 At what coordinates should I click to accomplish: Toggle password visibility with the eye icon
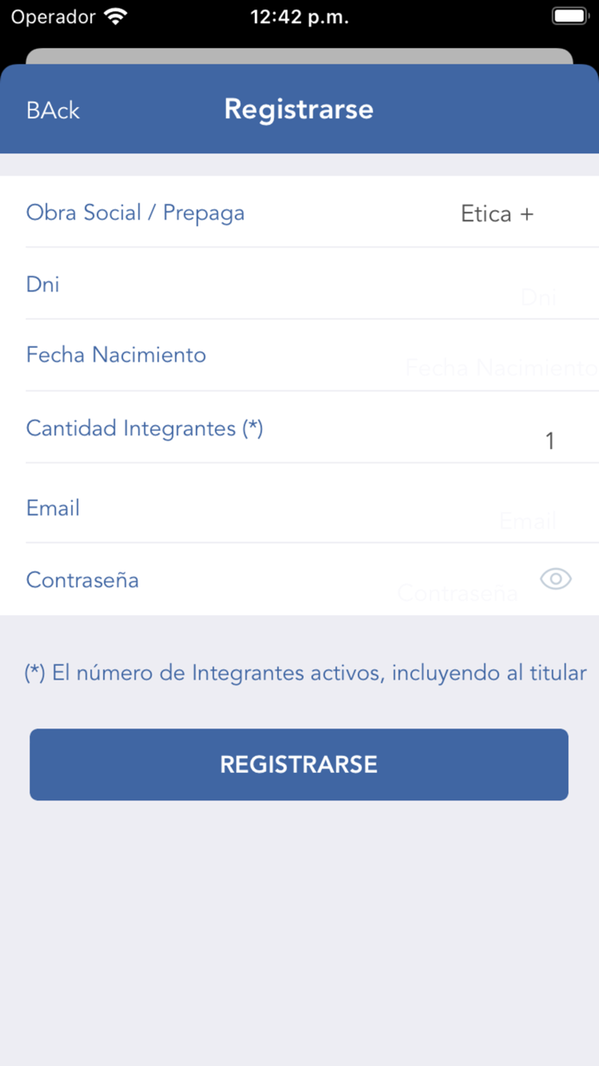pos(555,579)
